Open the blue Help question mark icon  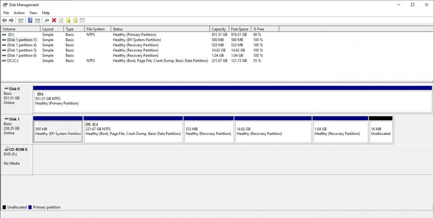tap(30, 21)
